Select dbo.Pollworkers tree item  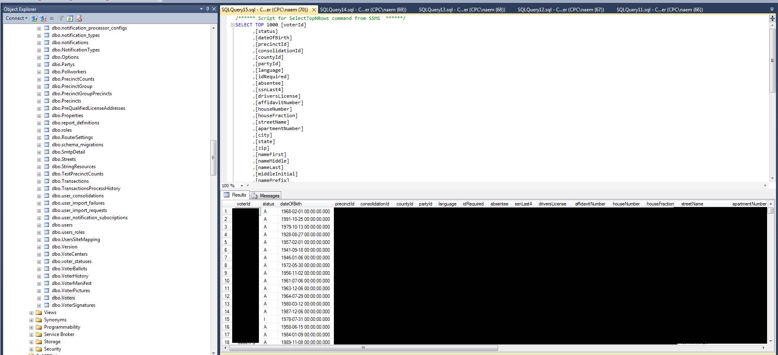point(69,72)
